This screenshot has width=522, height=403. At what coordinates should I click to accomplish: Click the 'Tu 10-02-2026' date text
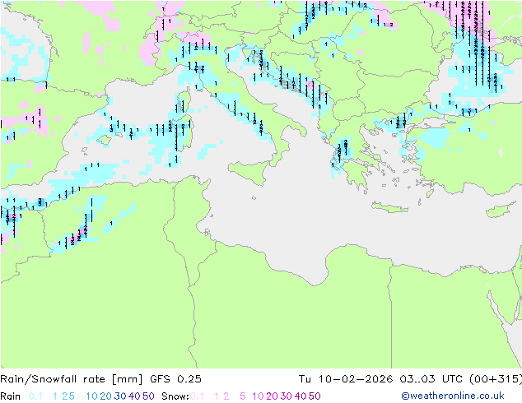(x=345, y=379)
